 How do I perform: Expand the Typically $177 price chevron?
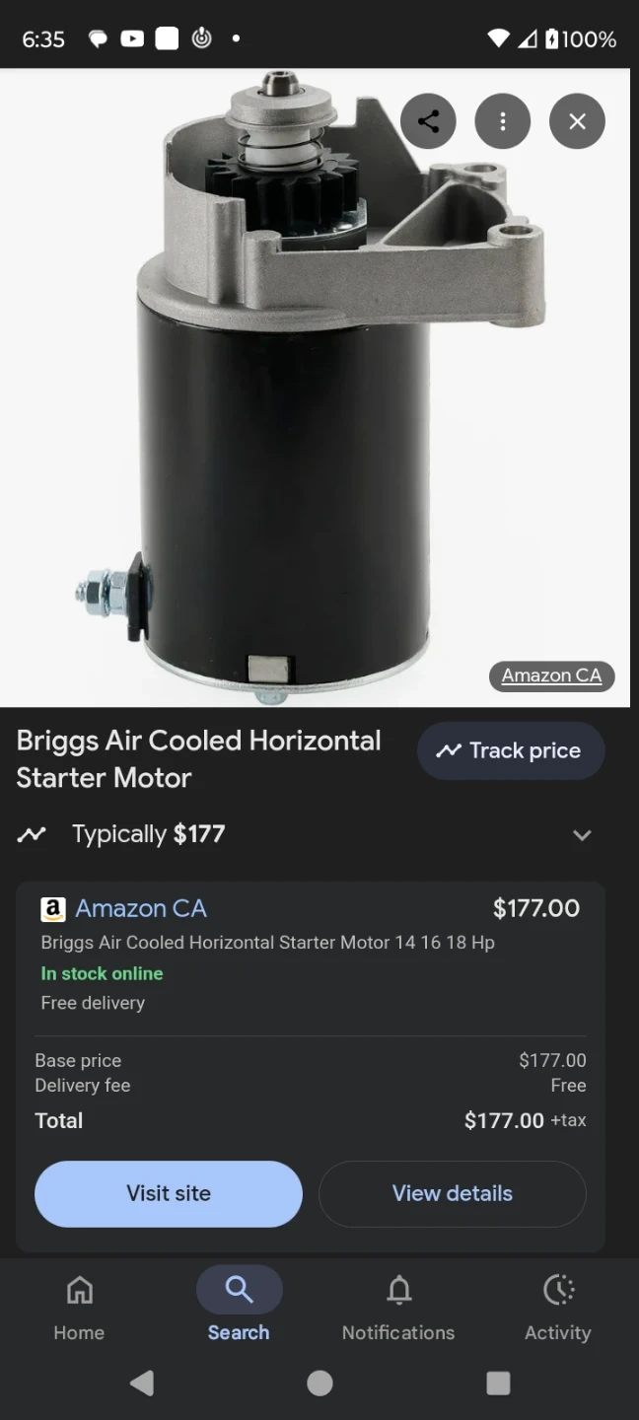(x=582, y=835)
